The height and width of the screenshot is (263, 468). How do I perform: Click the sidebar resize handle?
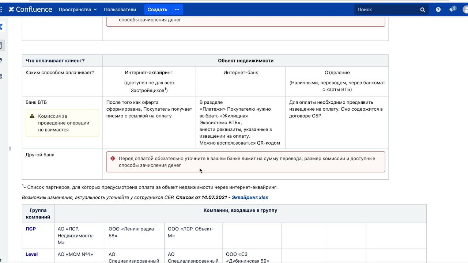coord(10,148)
